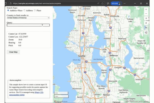Image resolution: width=154 pixels, height=103 pixels.
Task: Focus the Query input field
Action: coord(28,25)
